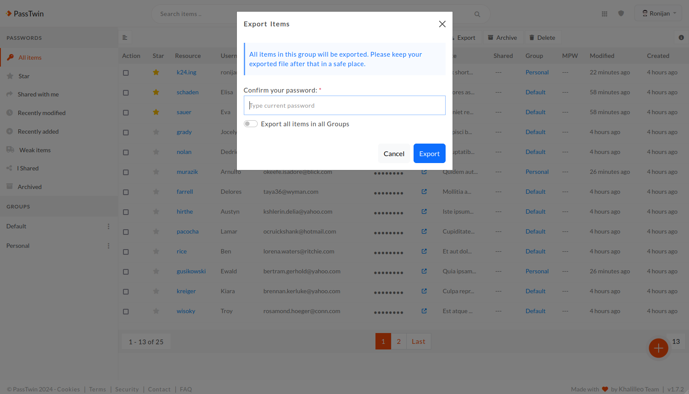Open options menu for Personal group

[x=108, y=246]
